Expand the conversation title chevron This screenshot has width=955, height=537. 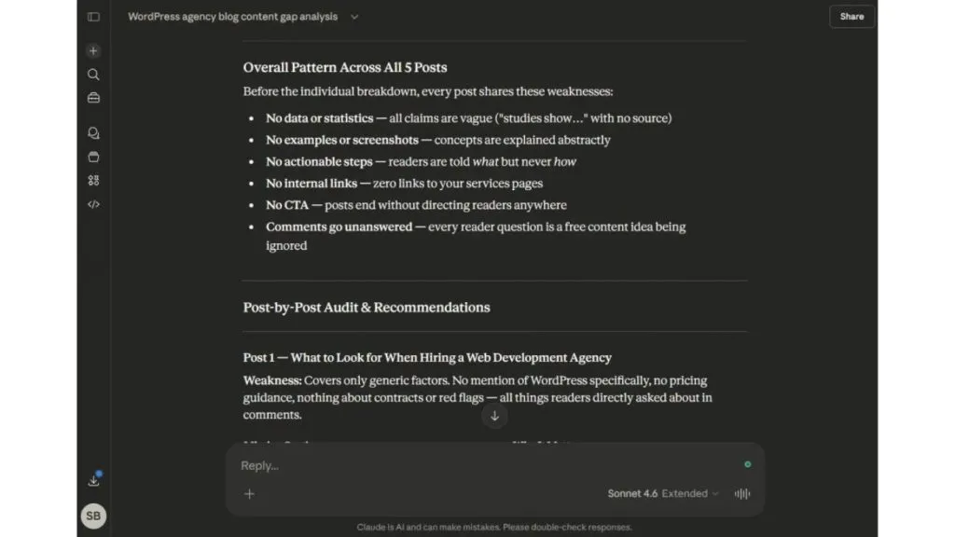pos(354,17)
